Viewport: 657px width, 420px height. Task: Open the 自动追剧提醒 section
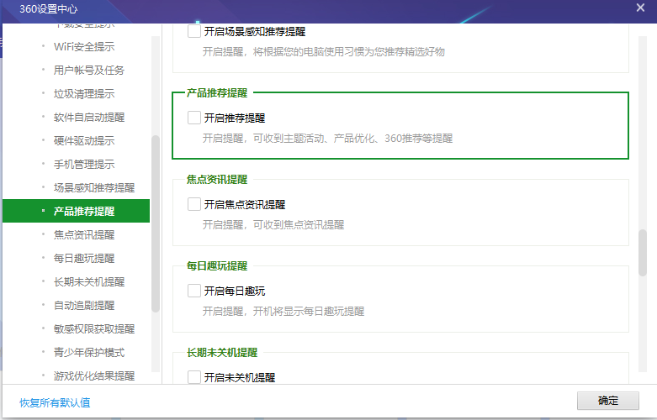pos(83,306)
